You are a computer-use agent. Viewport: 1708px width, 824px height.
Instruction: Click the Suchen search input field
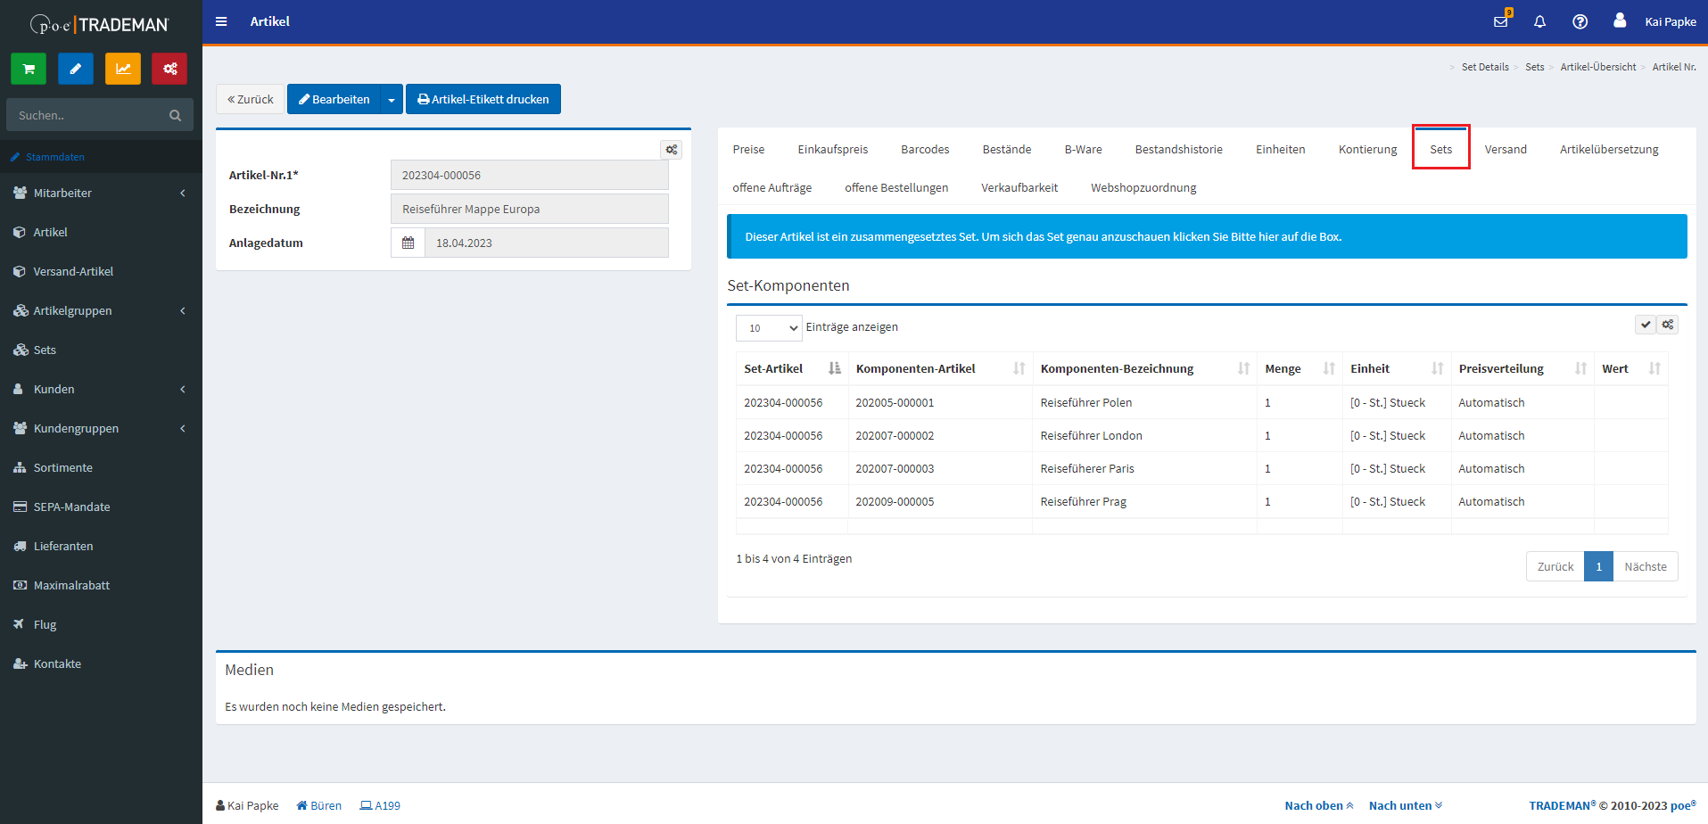87,115
